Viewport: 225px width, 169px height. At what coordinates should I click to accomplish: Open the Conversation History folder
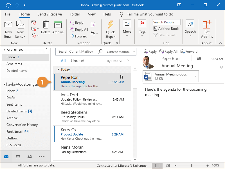click(22, 125)
